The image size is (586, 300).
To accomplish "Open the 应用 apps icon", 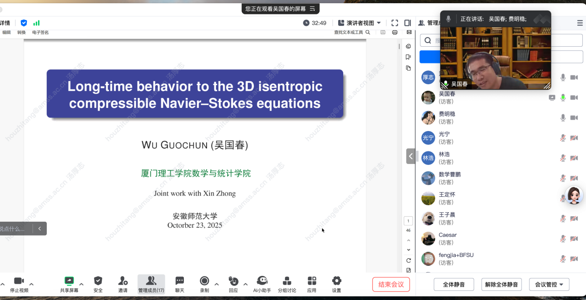I will [312, 281].
